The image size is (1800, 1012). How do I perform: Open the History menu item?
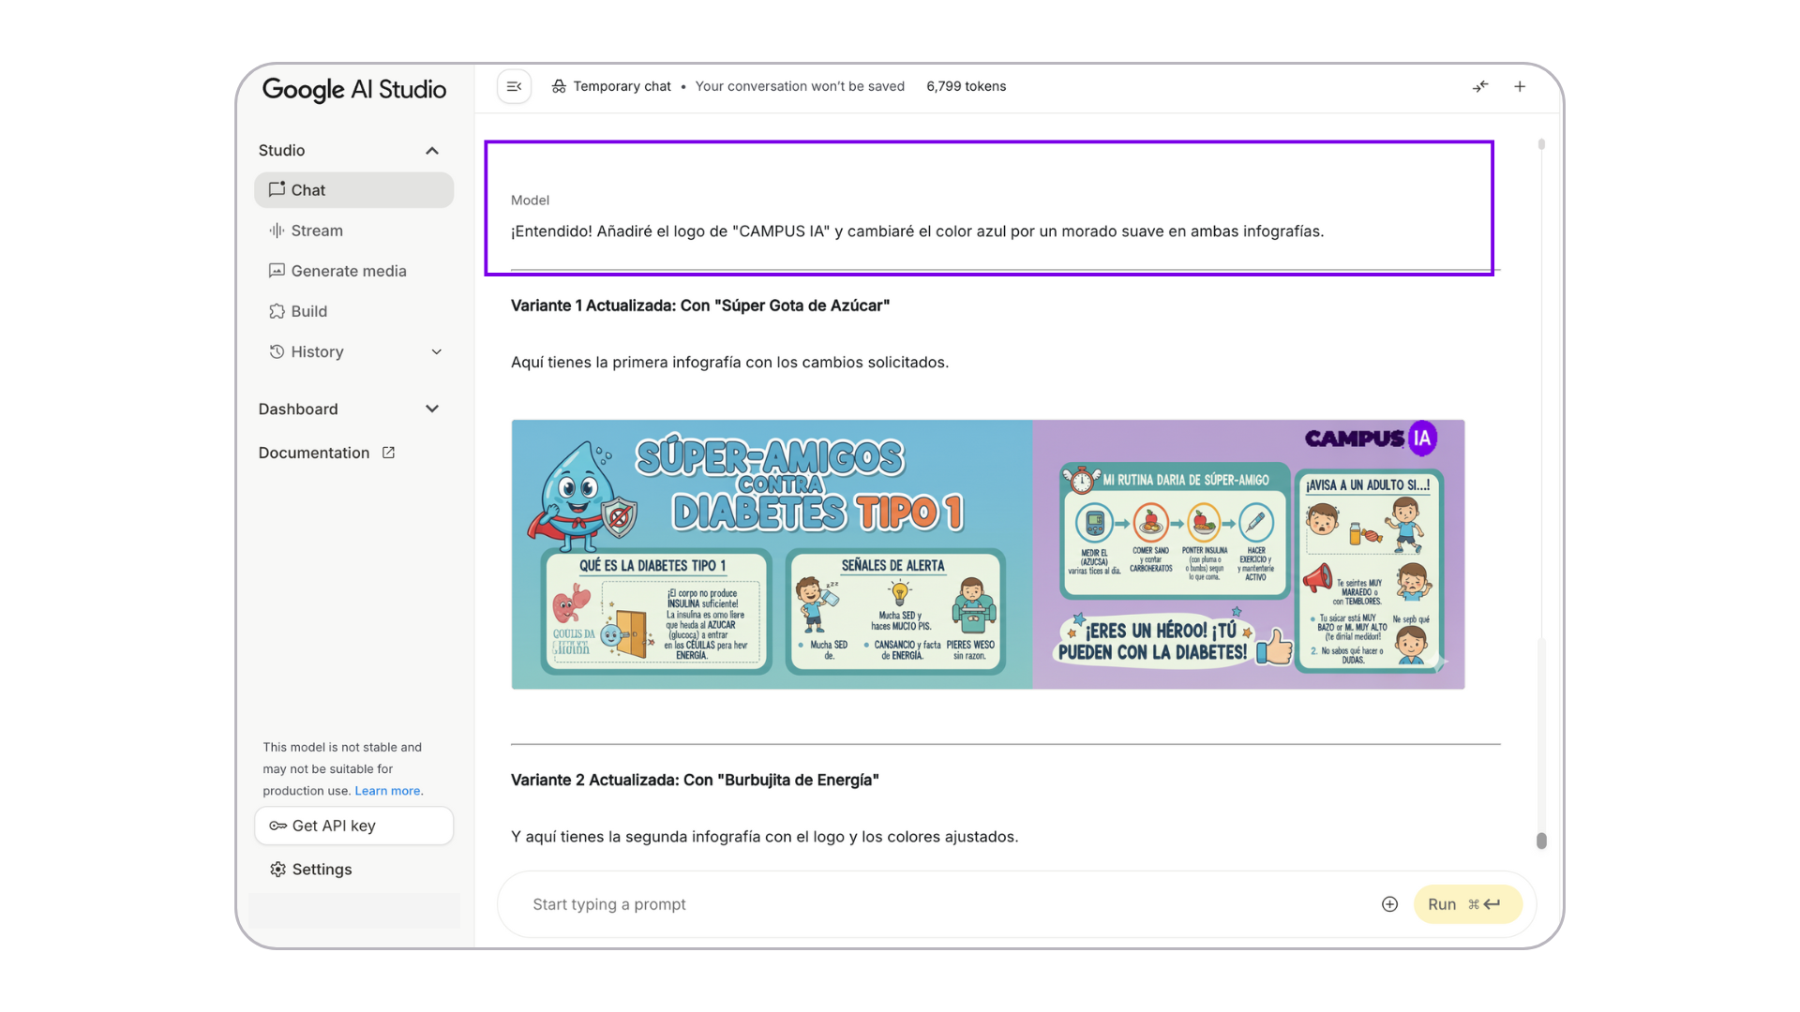[x=317, y=352]
